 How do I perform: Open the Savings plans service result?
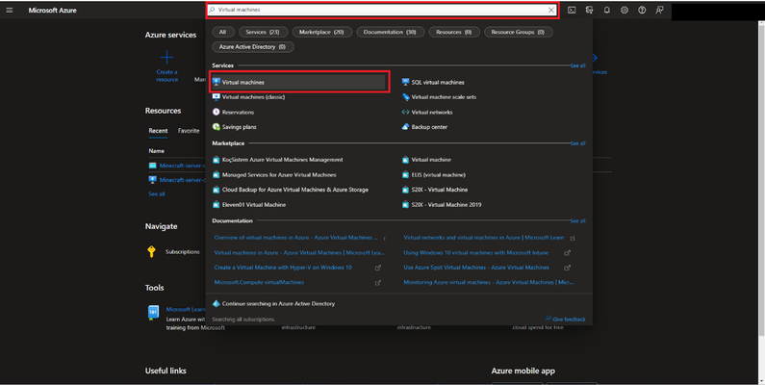click(239, 127)
